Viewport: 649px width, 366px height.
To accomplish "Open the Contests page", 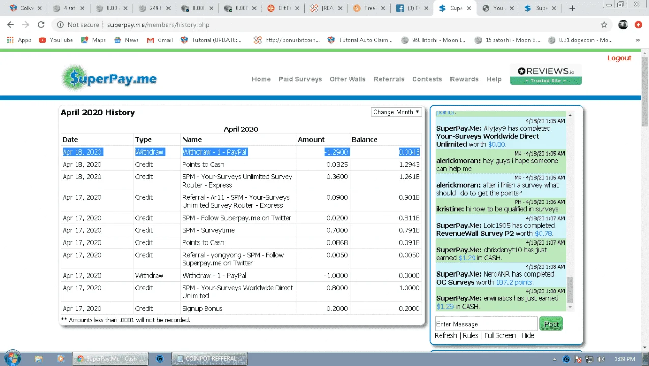I will (x=427, y=79).
